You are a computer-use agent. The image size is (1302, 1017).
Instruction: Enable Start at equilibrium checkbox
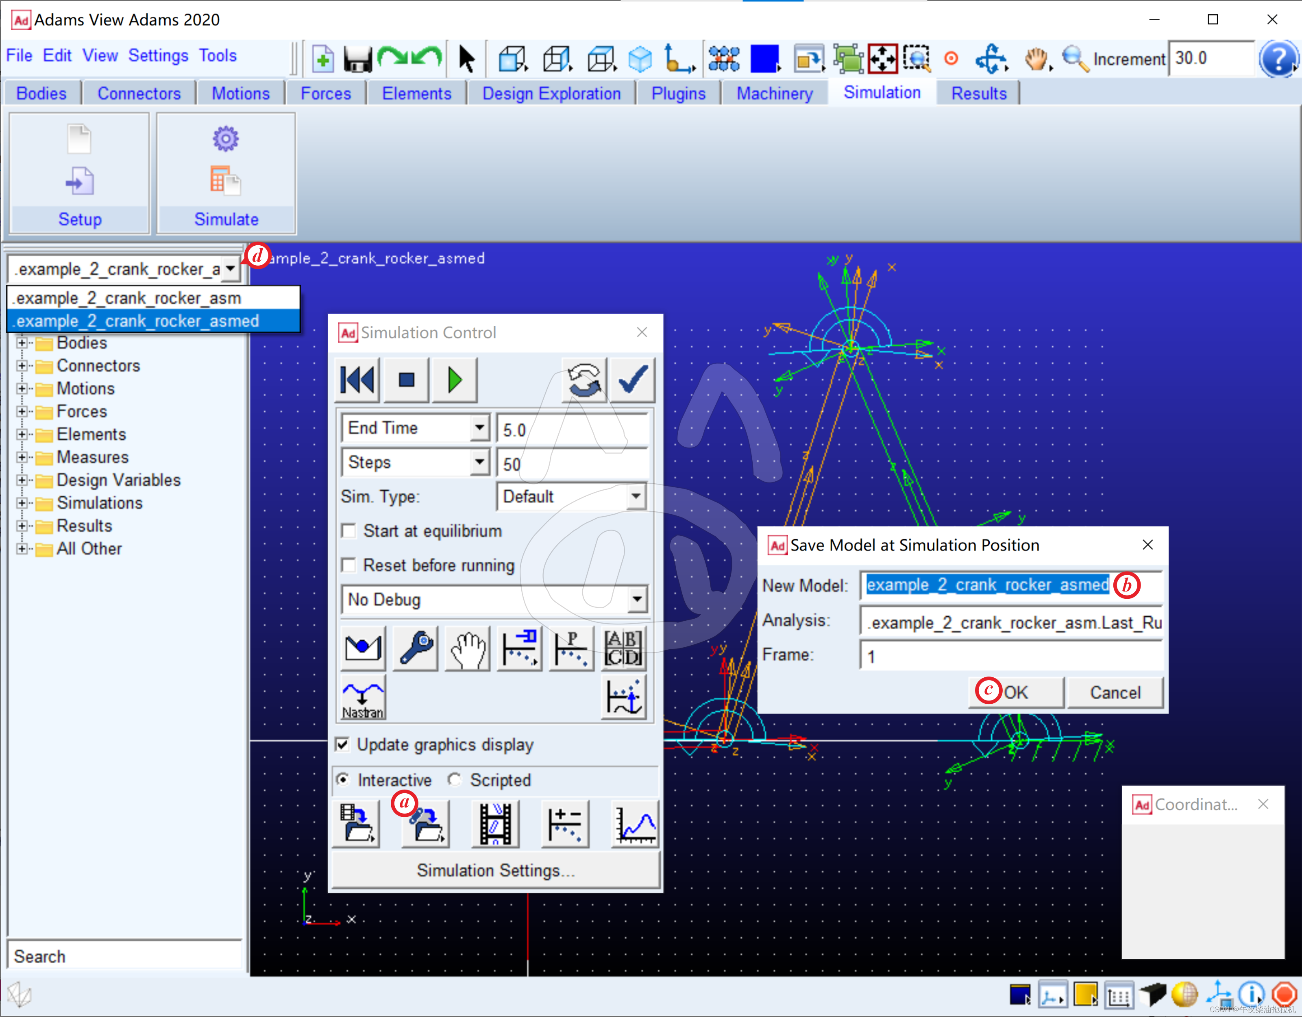(349, 531)
